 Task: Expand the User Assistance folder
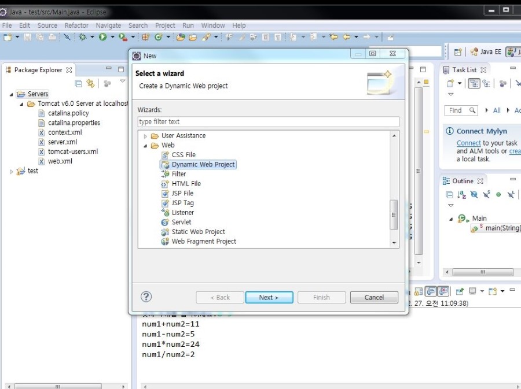tap(145, 136)
